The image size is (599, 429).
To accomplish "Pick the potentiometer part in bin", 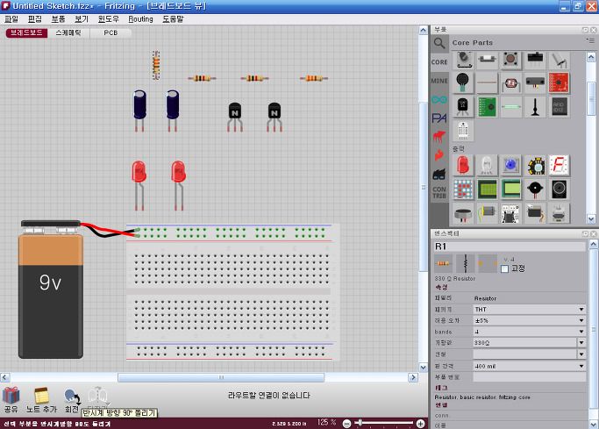I will click(x=463, y=60).
